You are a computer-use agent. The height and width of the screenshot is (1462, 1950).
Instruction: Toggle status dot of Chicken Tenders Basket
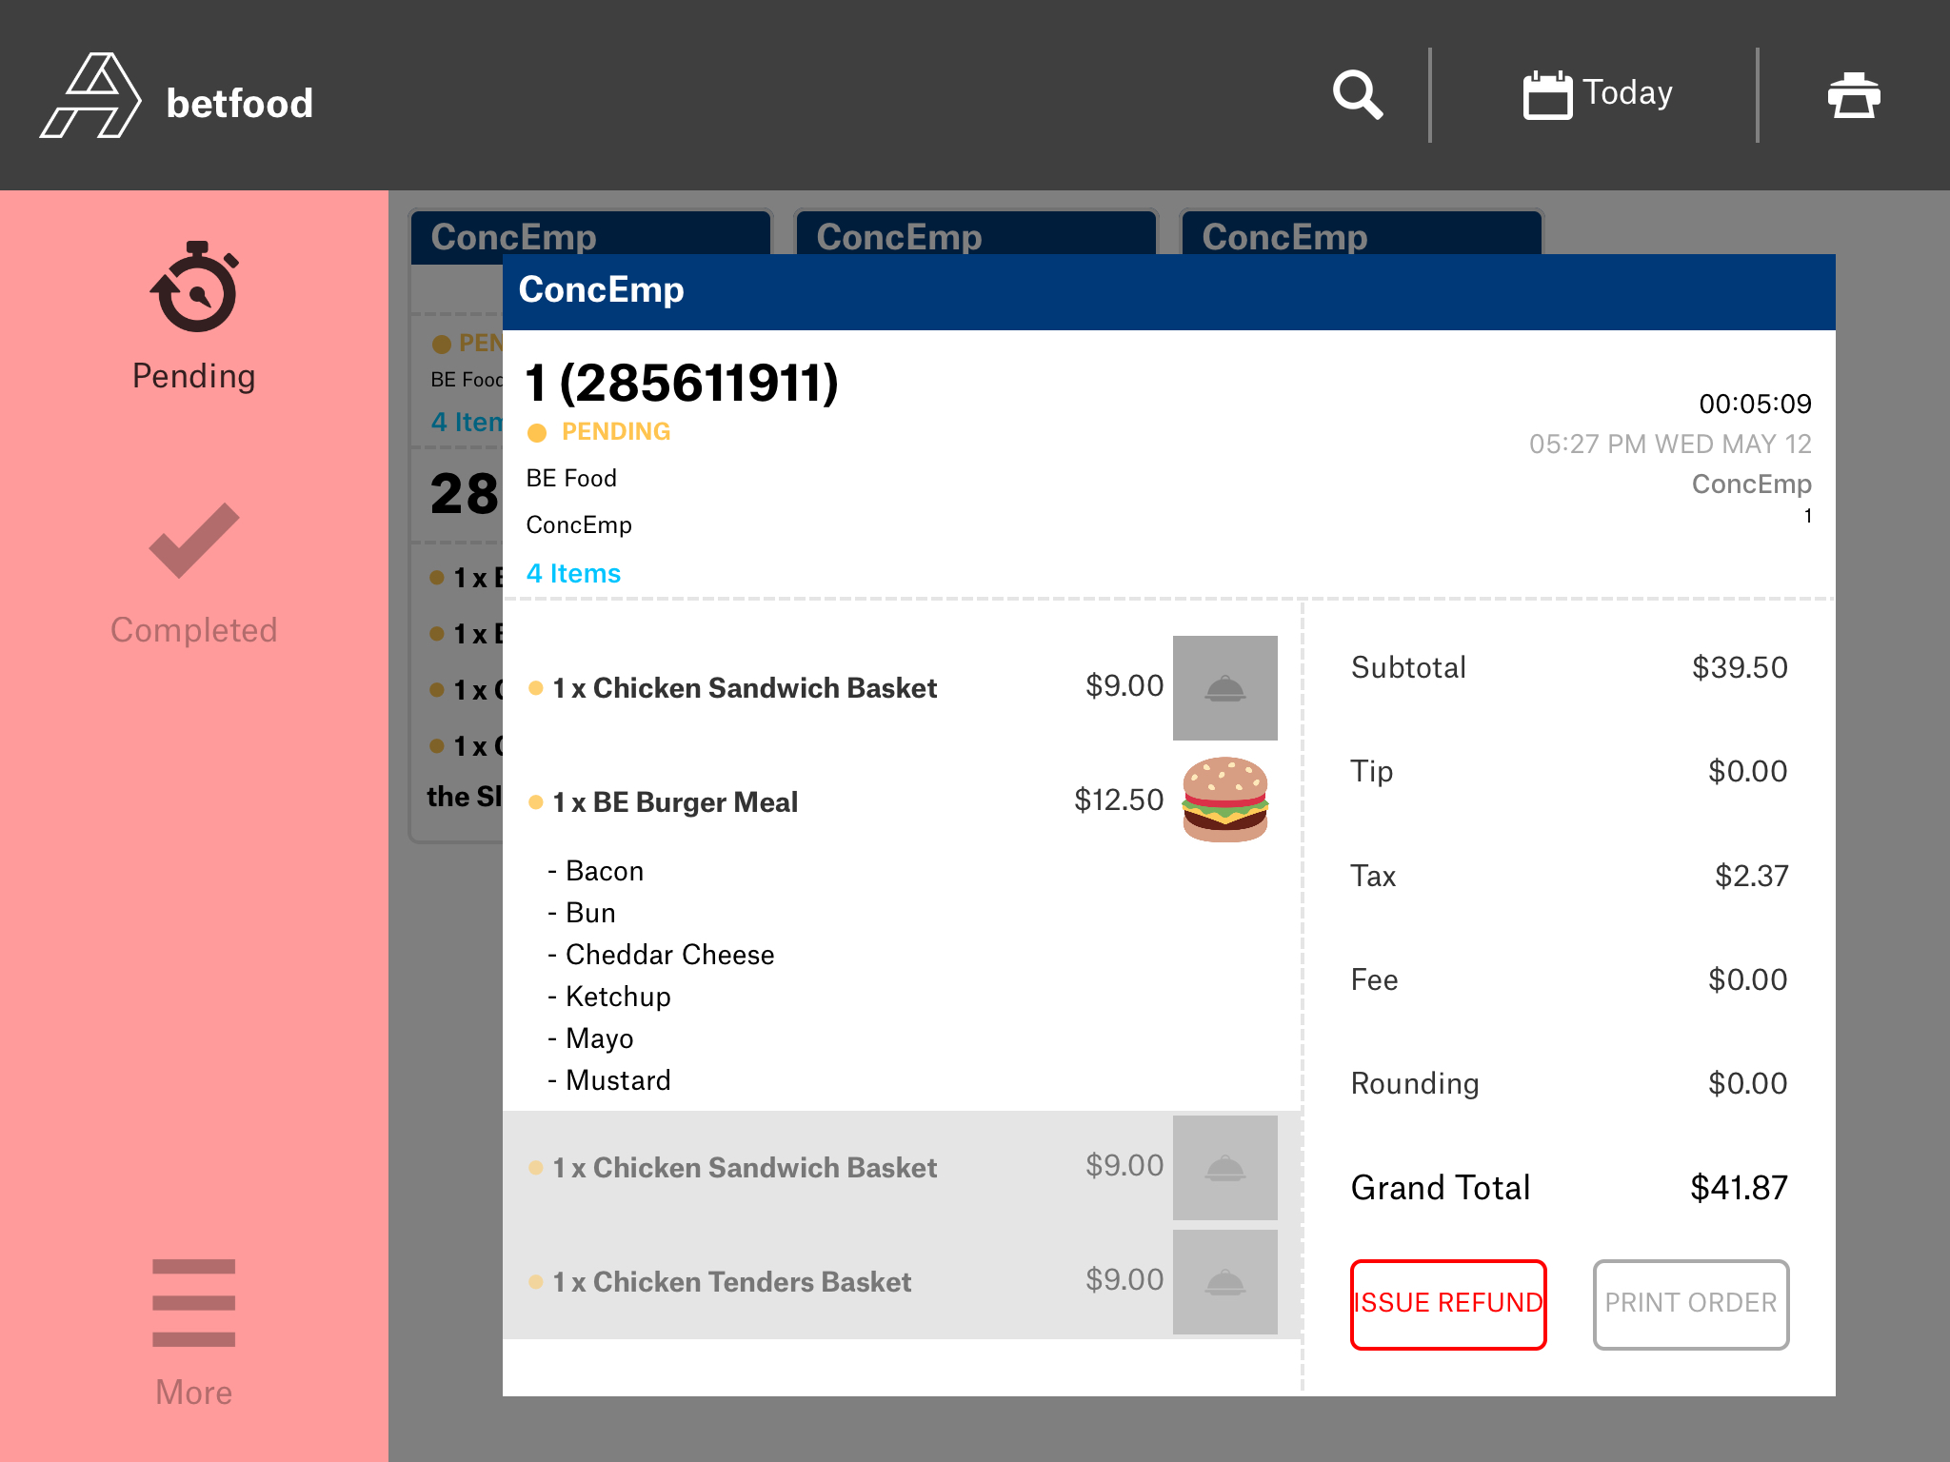536,1282
